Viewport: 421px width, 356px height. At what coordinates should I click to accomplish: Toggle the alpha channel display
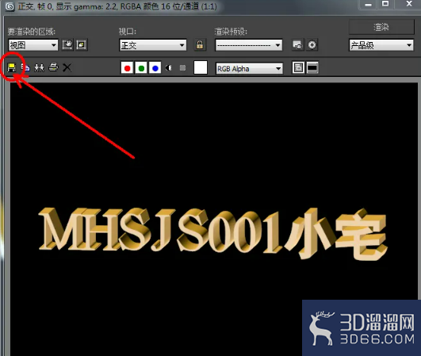pos(169,68)
